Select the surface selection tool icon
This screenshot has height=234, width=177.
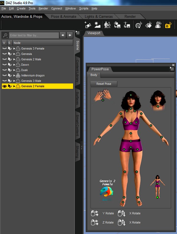point(148,25)
